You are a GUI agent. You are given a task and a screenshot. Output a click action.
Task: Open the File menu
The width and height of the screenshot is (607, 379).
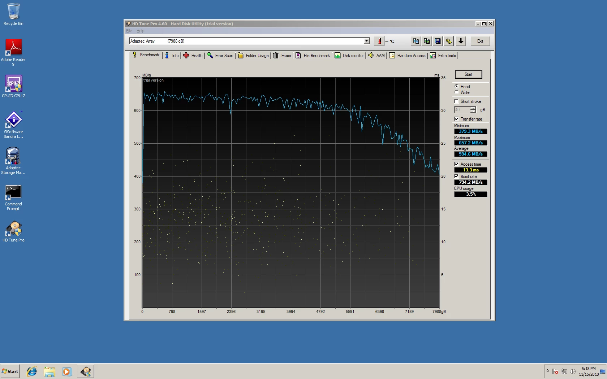[129, 31]
